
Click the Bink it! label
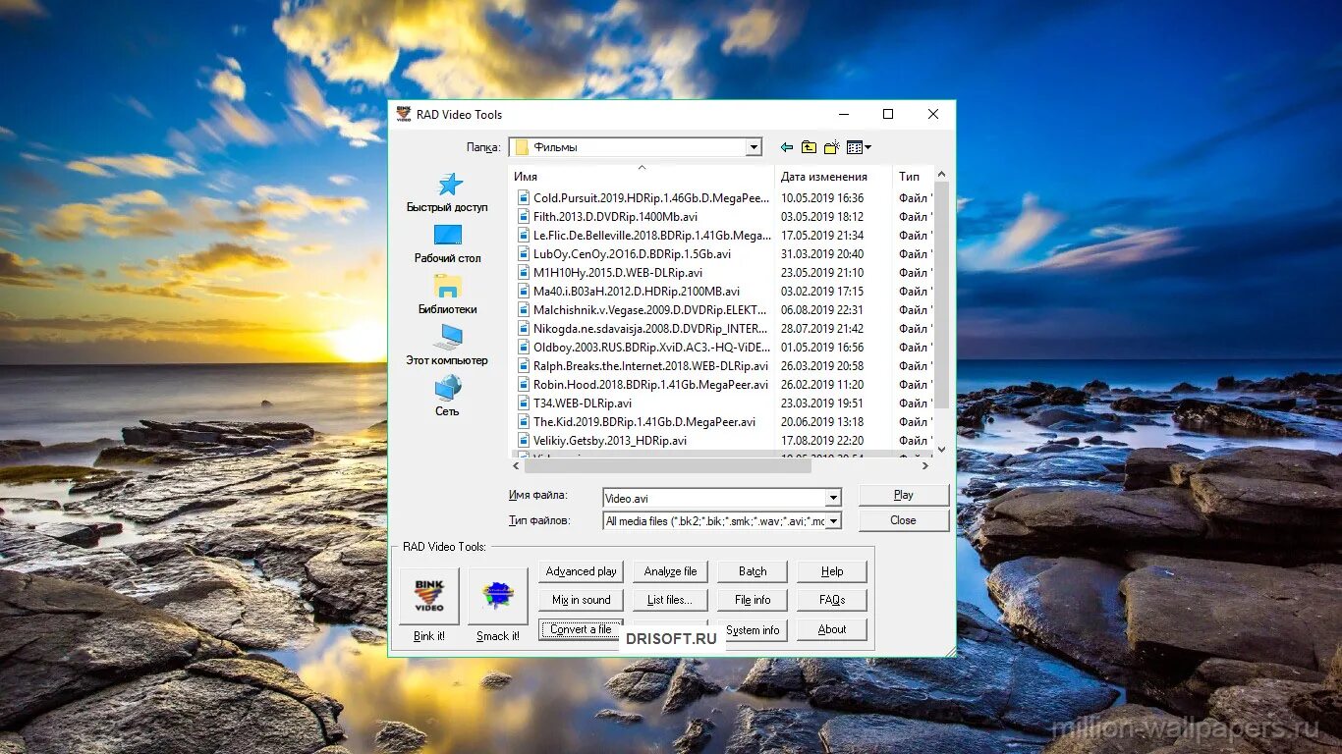point(429,636)
